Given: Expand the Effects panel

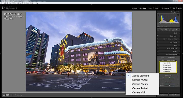Looking at the screenshot, I should [179, 51].
